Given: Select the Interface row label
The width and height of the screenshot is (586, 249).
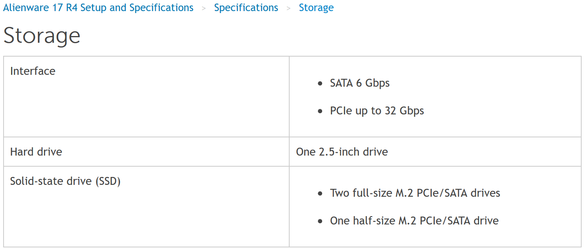Looking at the screenshot, I should [33, 71].
